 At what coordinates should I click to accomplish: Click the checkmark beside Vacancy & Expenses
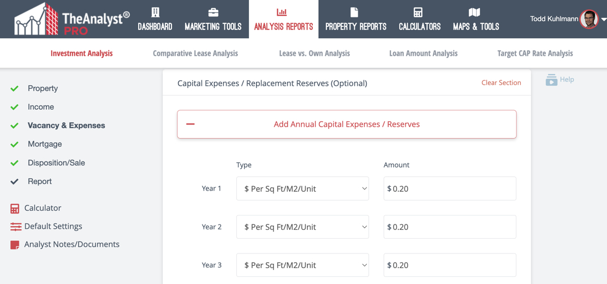[14, 126]
